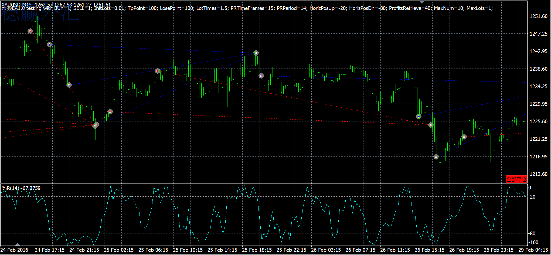
Task: Click the 1247.25 price axis label
Action: (x=539, y=34)
